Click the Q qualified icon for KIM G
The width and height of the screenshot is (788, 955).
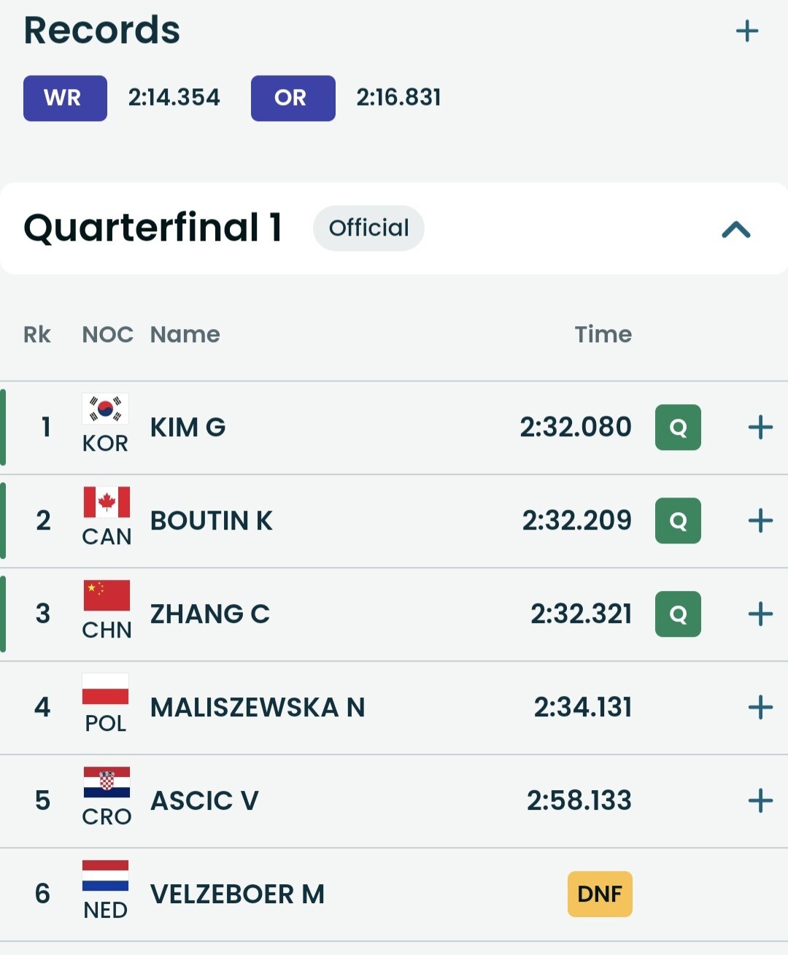click(678, 428)
